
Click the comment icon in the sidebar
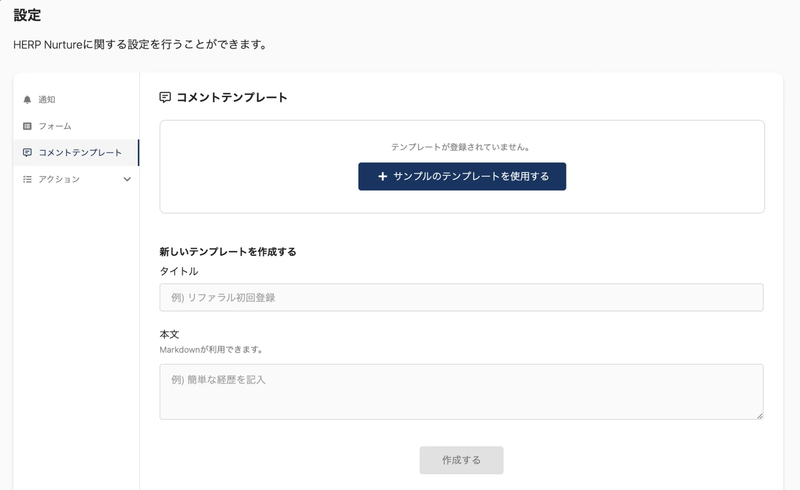pyautogui.click(x=27, y=152)
